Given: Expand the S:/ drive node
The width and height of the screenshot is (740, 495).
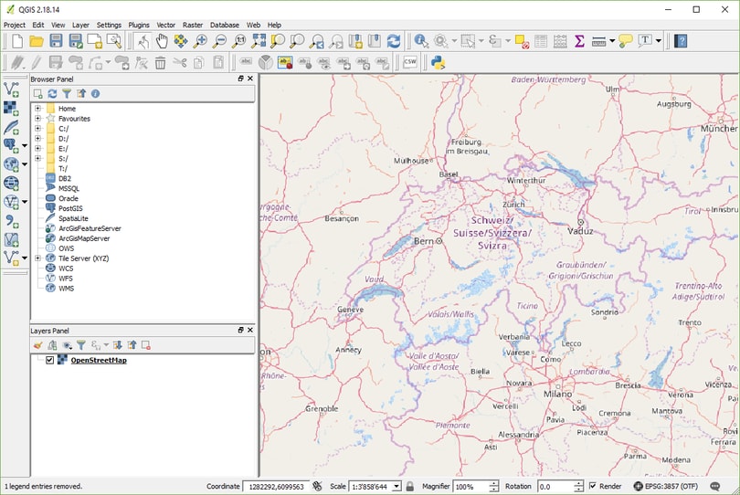Looking at the screenshot, I should [x=37, y=158].
